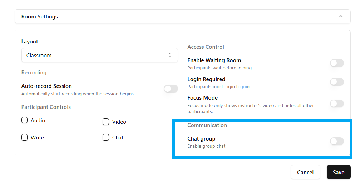This screenshot has width=360, height=185.
Task: Click the up-down arrows in Layout field
Action: click(170, 55)
